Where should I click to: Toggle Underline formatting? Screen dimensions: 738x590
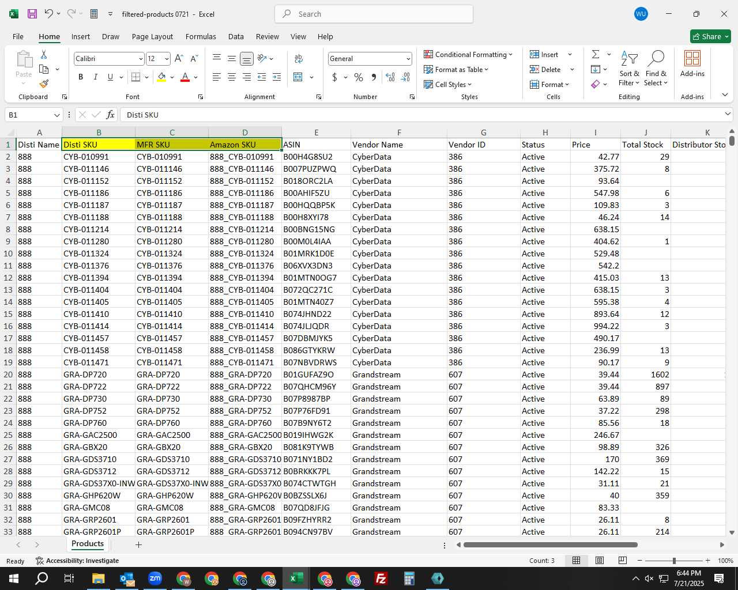tap(110, 77)
